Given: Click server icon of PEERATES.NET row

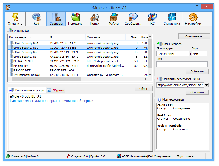Looking at the screenshot, I should click(x=11, y=61).
